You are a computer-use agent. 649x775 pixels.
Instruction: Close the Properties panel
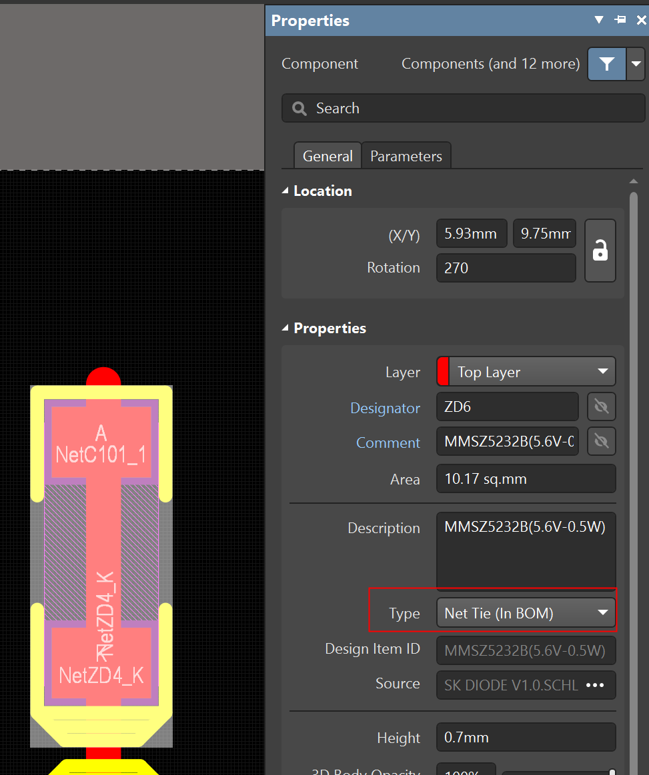pyautogui.click(x=641, y=20)
